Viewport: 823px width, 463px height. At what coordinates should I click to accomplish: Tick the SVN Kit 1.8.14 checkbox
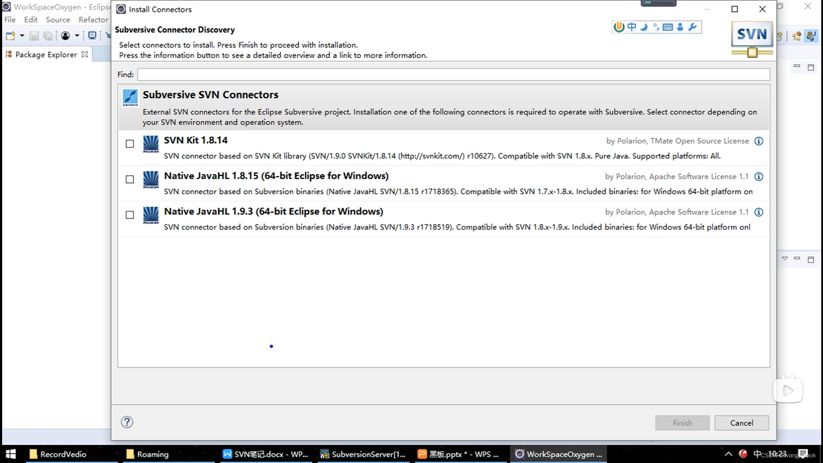(x=129, y=144)
